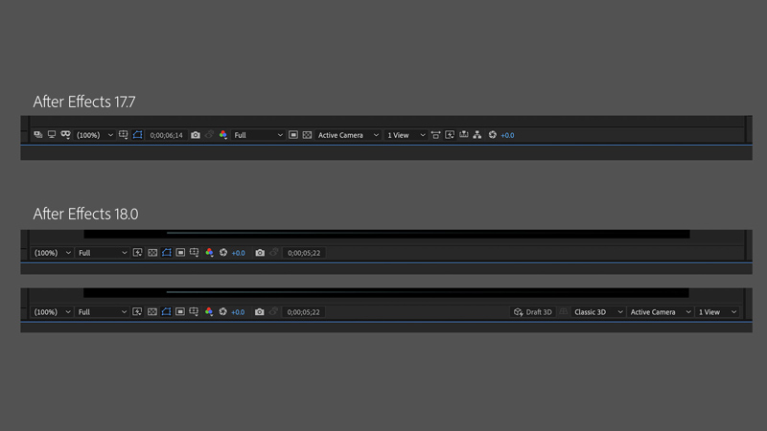
Task: Enable the Draft 3D button
Action: click(x=533, y=312)
